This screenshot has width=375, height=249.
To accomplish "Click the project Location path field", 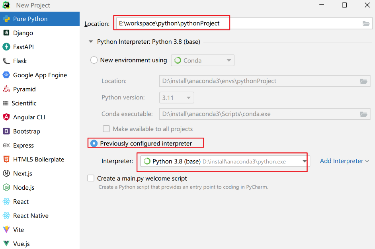I will pyautogui.click(x=244, y=23).
